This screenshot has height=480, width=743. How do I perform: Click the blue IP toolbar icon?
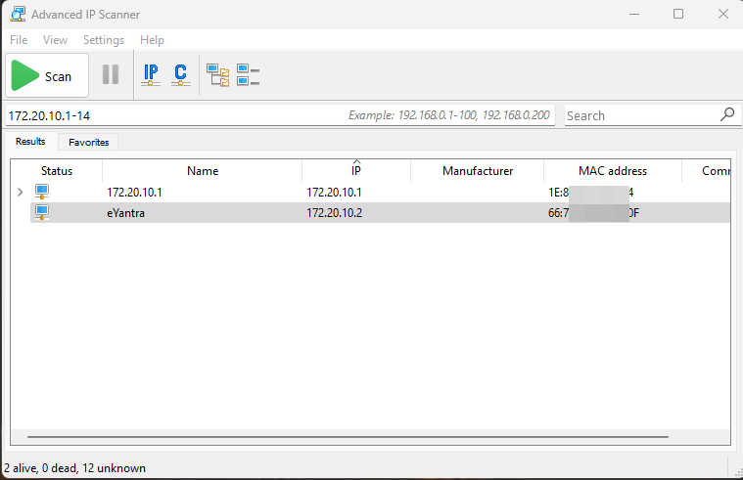151,75
